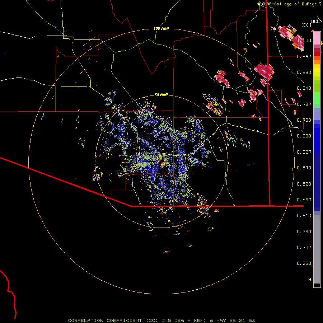The height and width of the screenshot is (323, 323).
Task: Select the 0.680 scale value
Action: [304, 136]
